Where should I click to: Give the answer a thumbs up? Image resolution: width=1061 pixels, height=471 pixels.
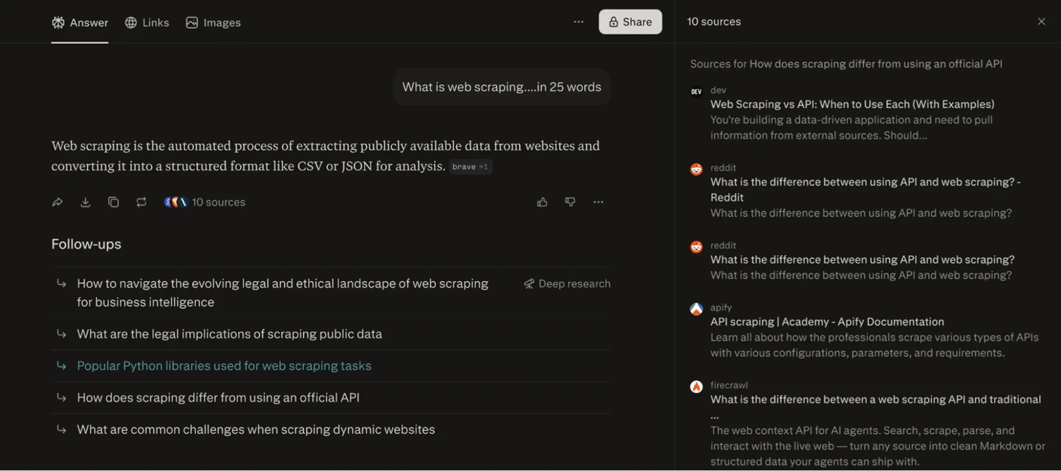[542, 202]
